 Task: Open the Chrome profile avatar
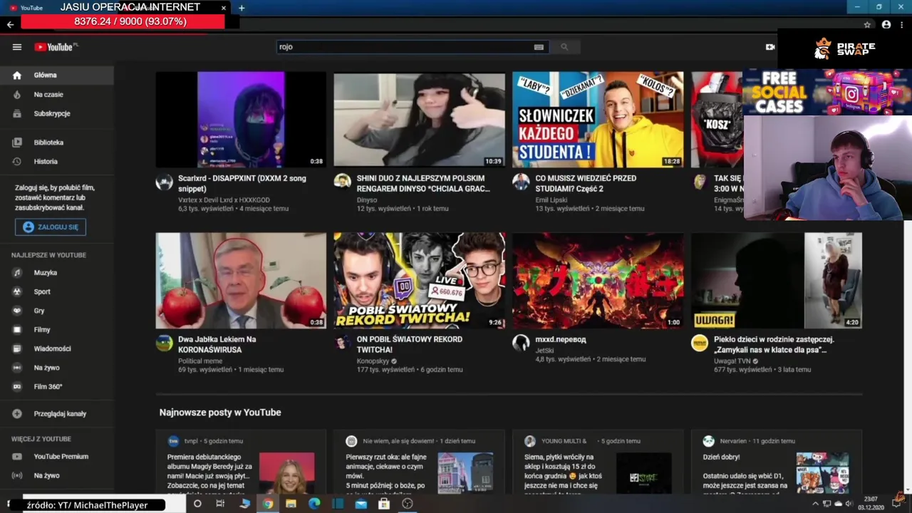[886, 24]
